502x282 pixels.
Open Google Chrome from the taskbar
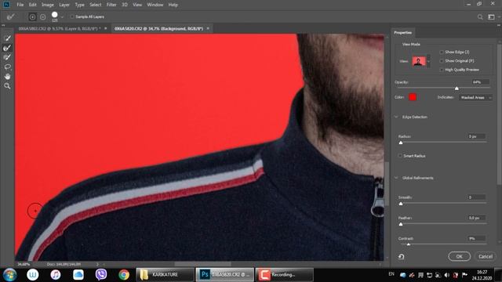point(124,275)
